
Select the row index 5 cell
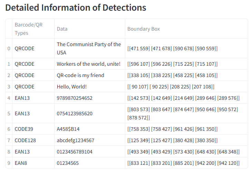pos(9,114)
